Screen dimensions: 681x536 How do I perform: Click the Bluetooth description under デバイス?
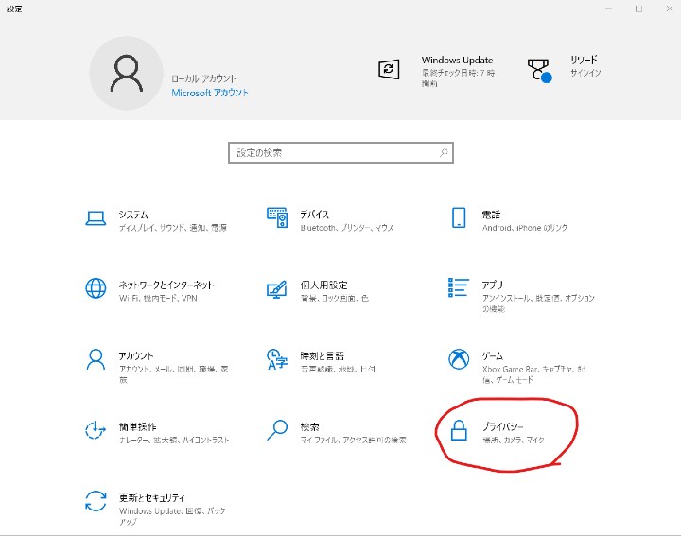point(347,228)
